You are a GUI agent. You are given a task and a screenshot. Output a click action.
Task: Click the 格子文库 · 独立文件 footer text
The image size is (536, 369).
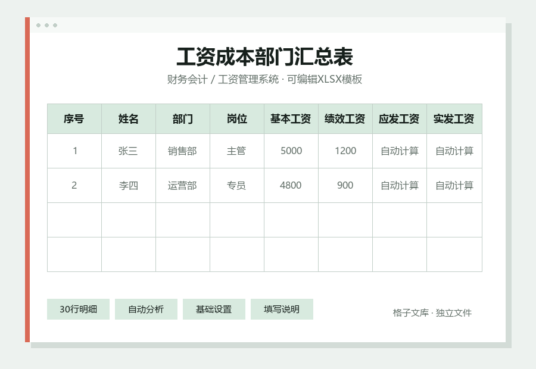pos(432,312)
